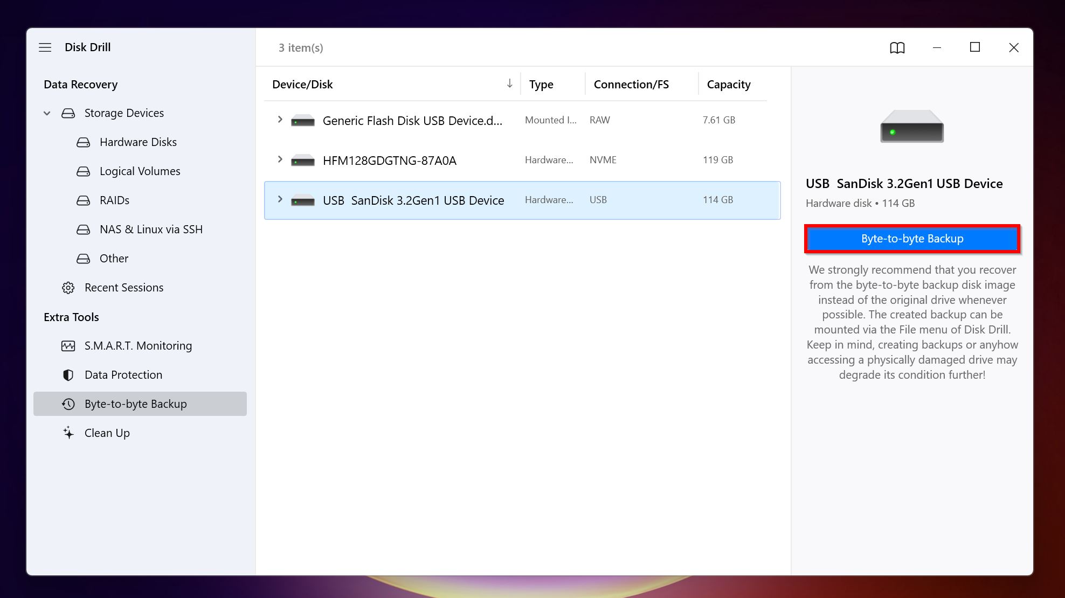Select Generic Flash Disk USB Device row

point(522,120)
